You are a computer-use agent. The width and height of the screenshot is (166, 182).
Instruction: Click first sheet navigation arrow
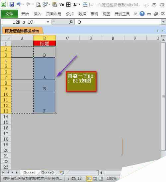[x=3, y=173]
